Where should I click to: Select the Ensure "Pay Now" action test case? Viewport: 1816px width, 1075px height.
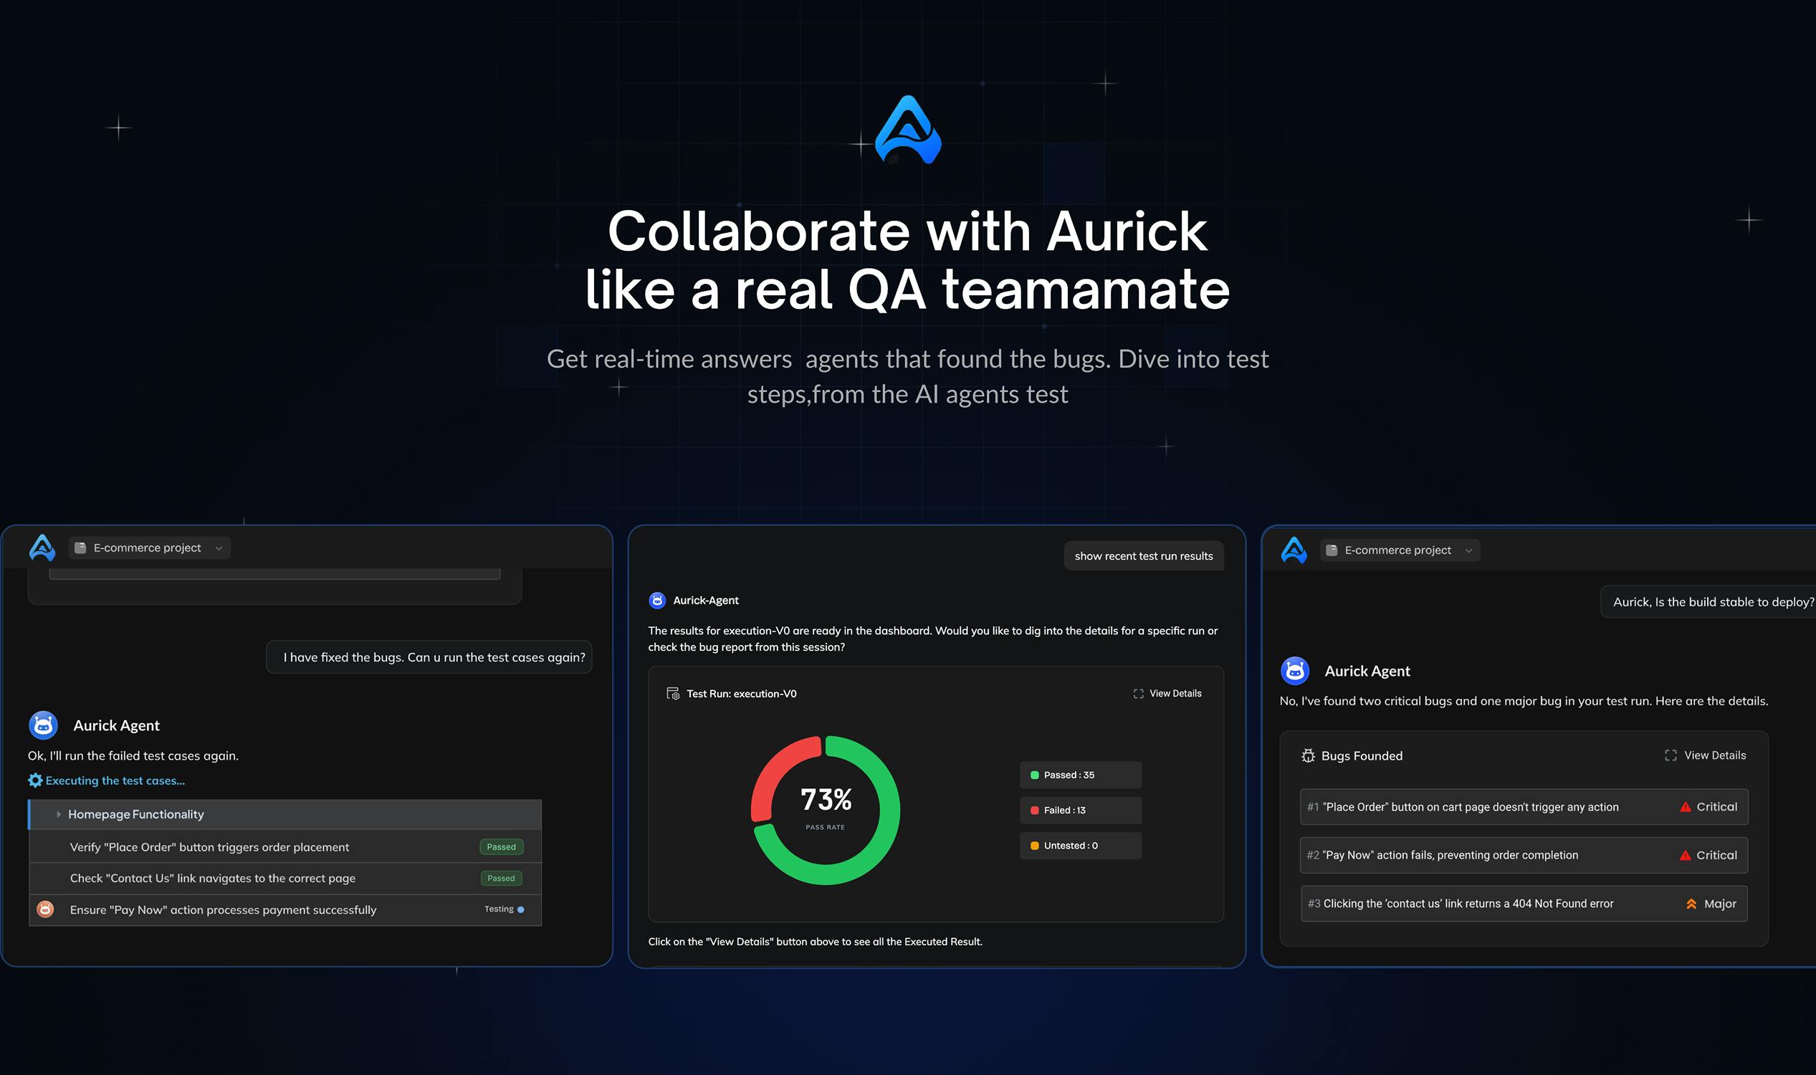[285, 910]
